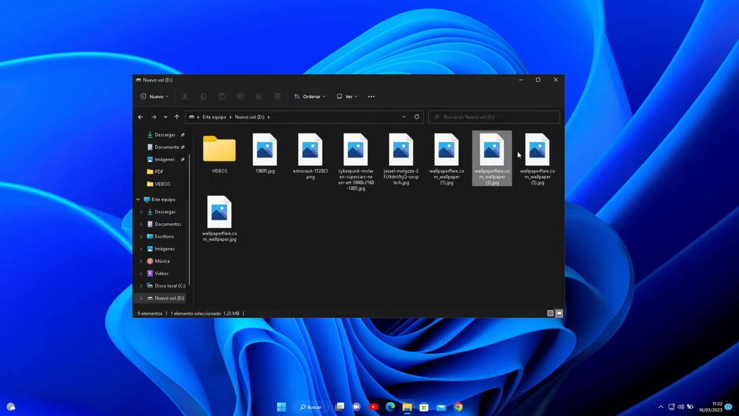Expand the Descargas node under Este equipo
This screenshot has width=739, height=416.
pos(141,212)
